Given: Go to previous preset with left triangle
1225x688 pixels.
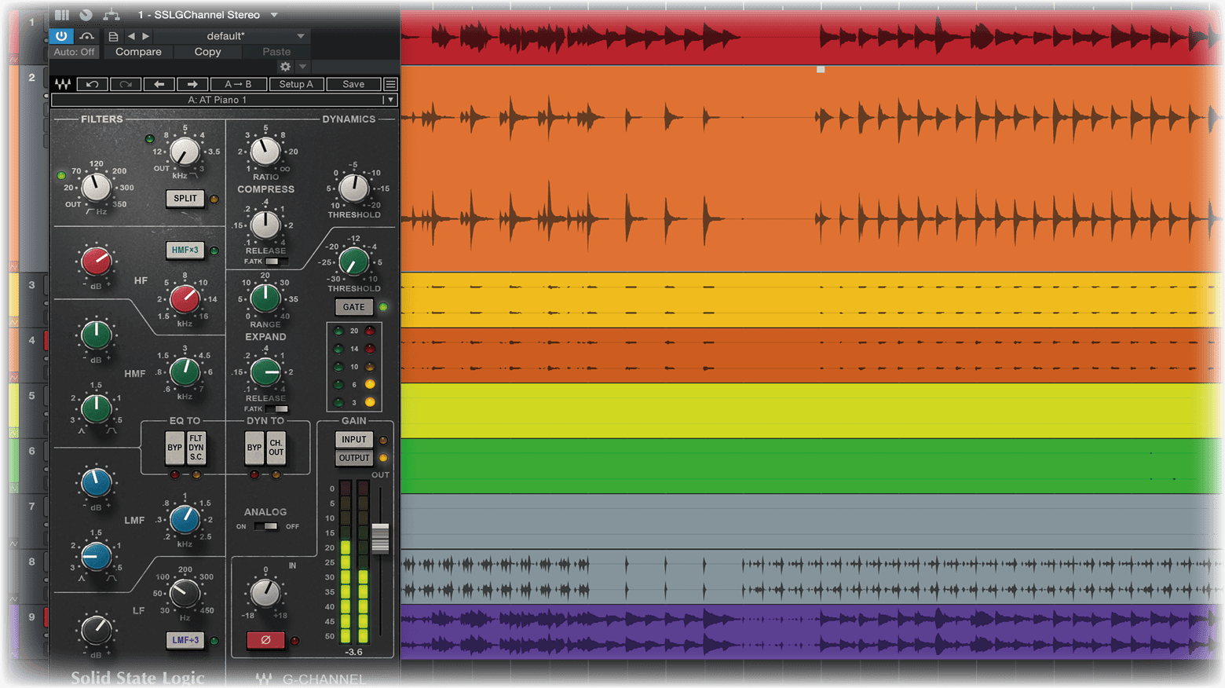Looking at the screenshot, I should (x=131, y=36).
